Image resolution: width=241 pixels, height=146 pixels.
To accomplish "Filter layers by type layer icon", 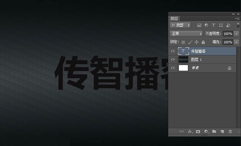I will tap(213, 25).
